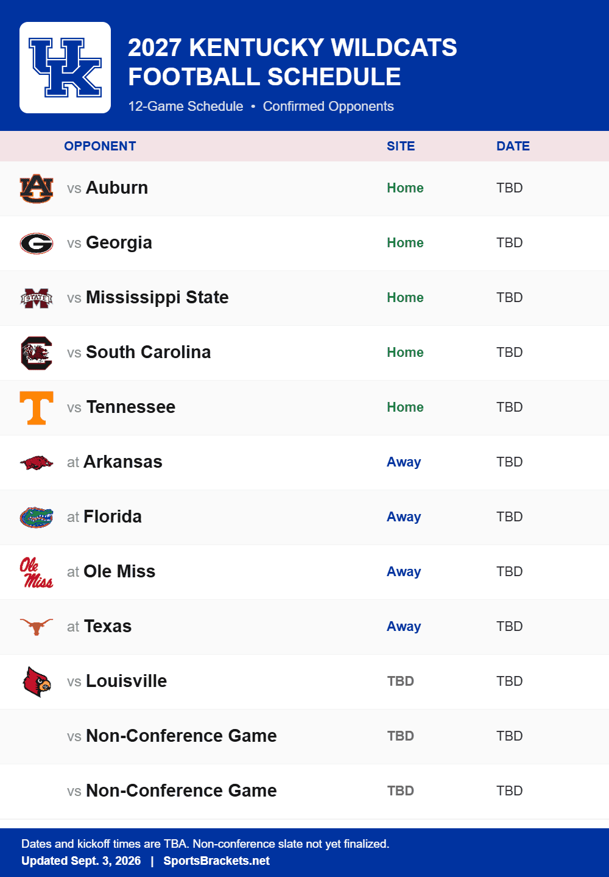Select the Texas Longhorn logo

click(37, 627)
